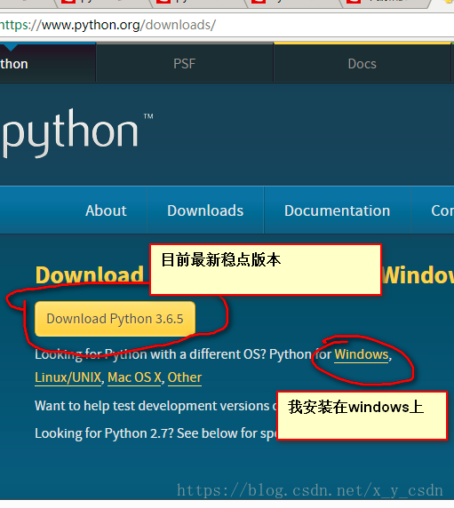Click the python logo
The image size is (454, 508).
click(x=78, y=133)
